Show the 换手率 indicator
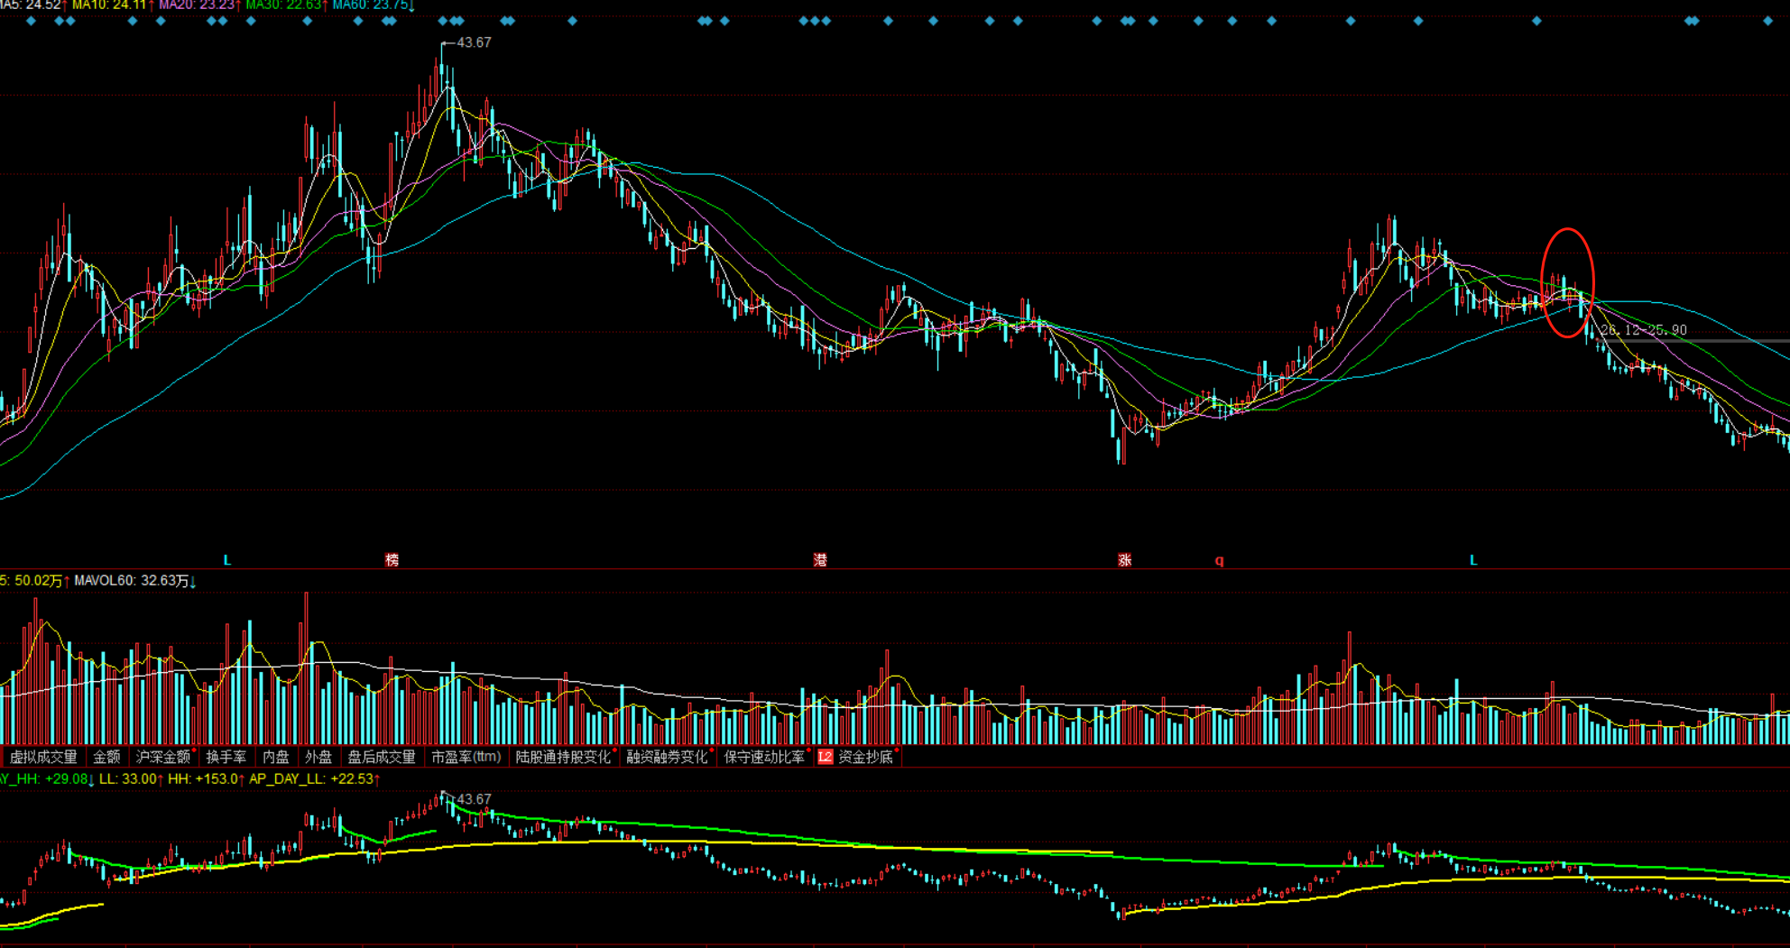 tap(226, 757)
